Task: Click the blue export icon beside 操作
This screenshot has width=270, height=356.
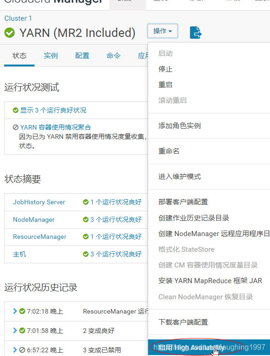Action: 195,32
